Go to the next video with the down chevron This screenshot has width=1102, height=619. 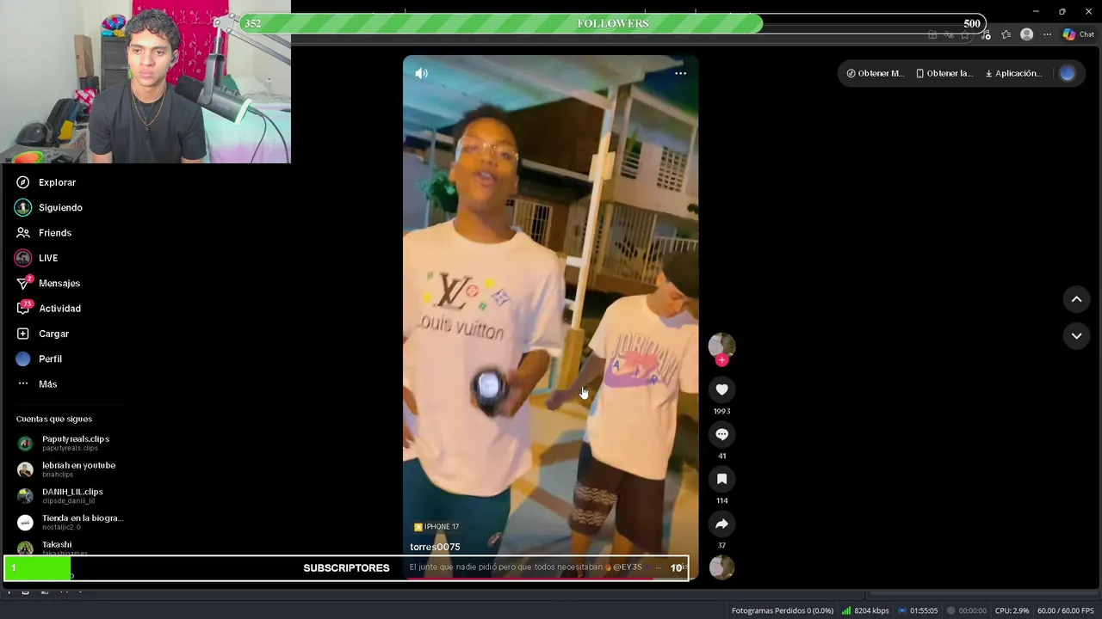tap(1076, 336)
